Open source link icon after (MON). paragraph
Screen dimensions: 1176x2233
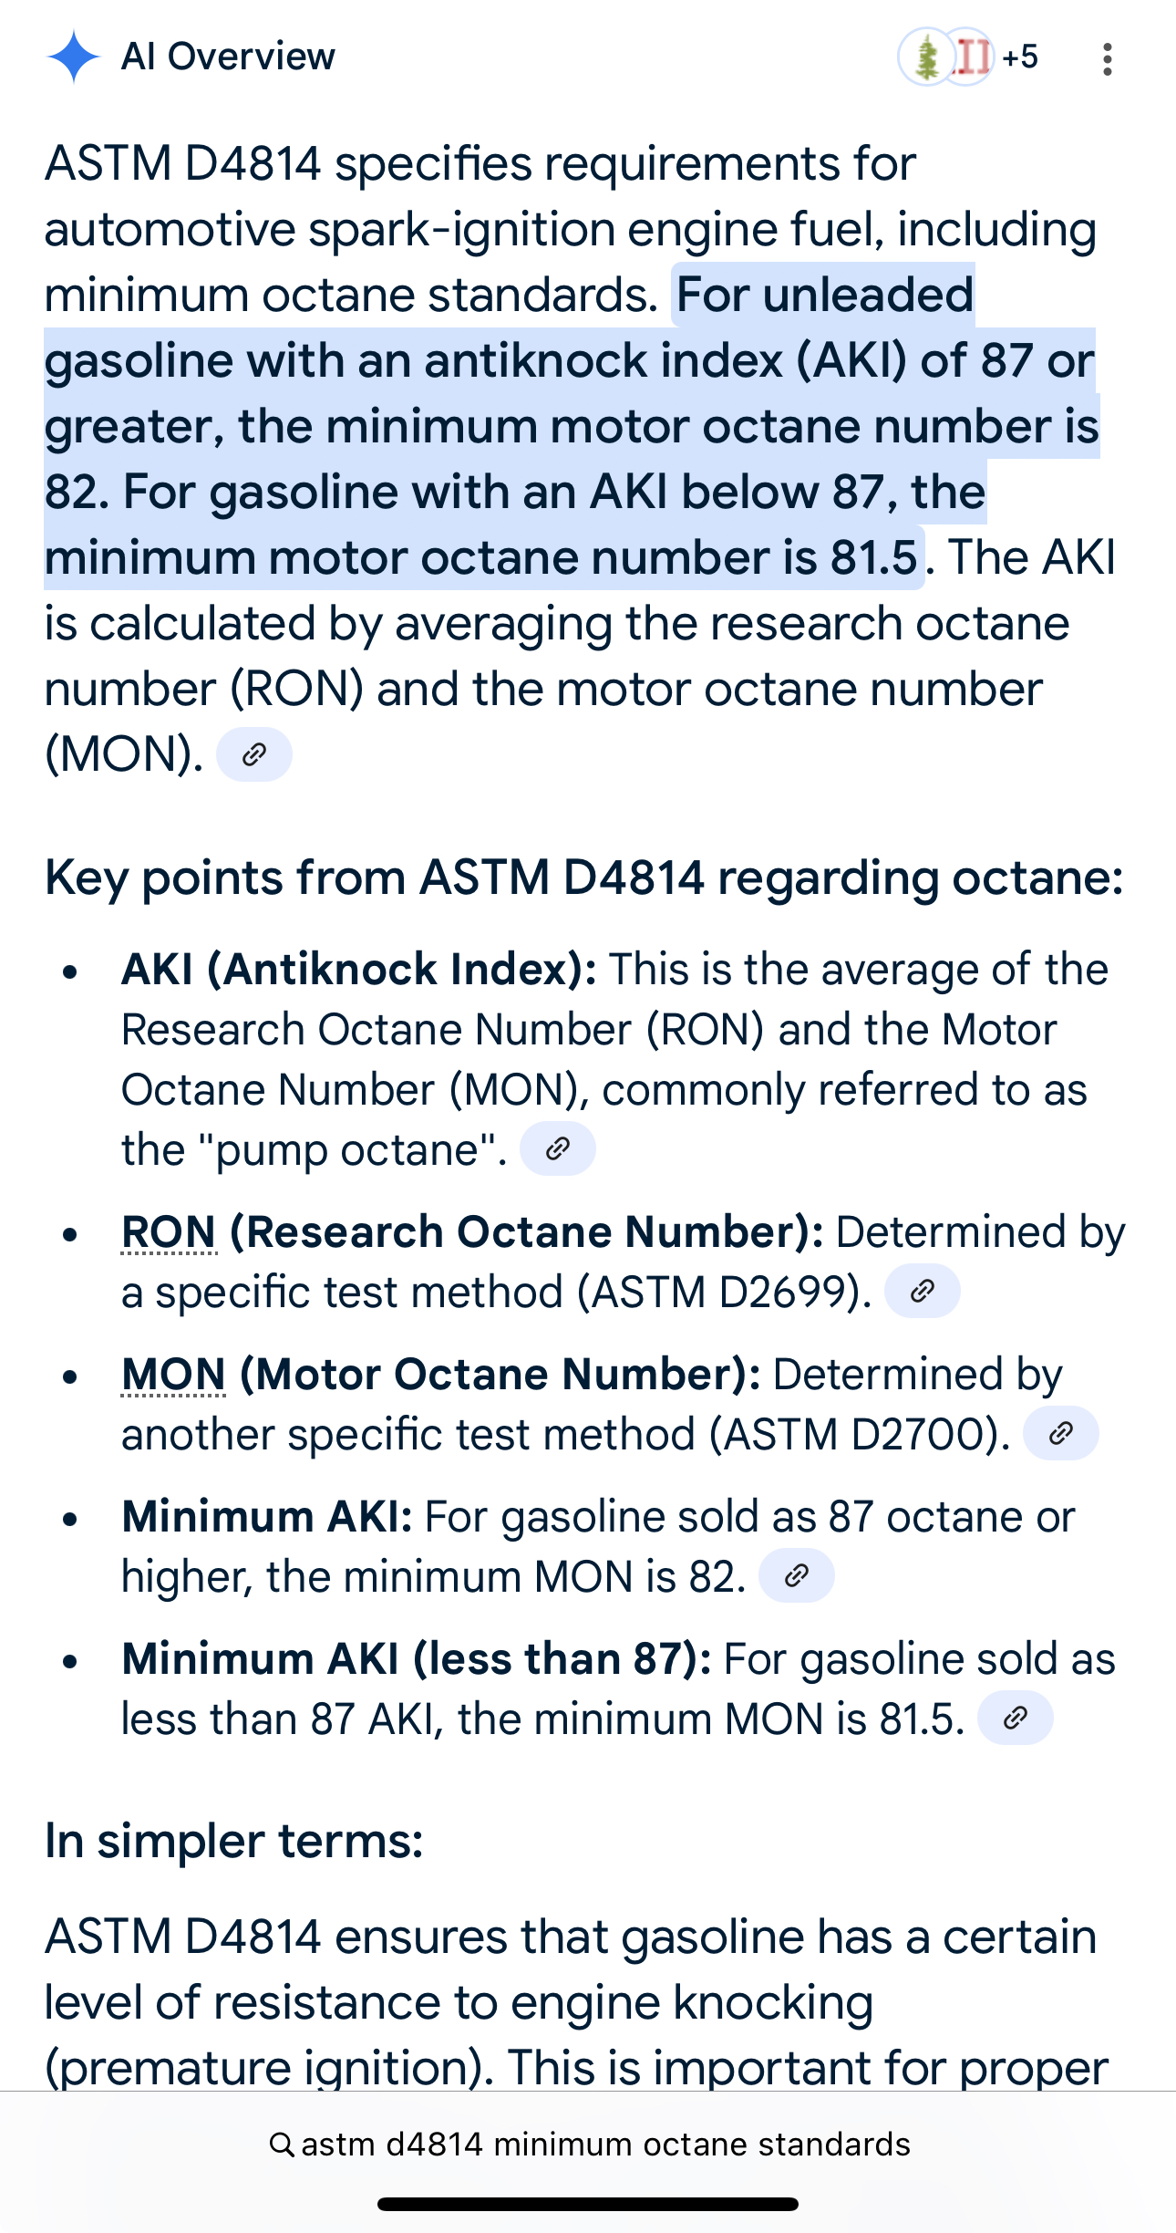click(254, 754)
